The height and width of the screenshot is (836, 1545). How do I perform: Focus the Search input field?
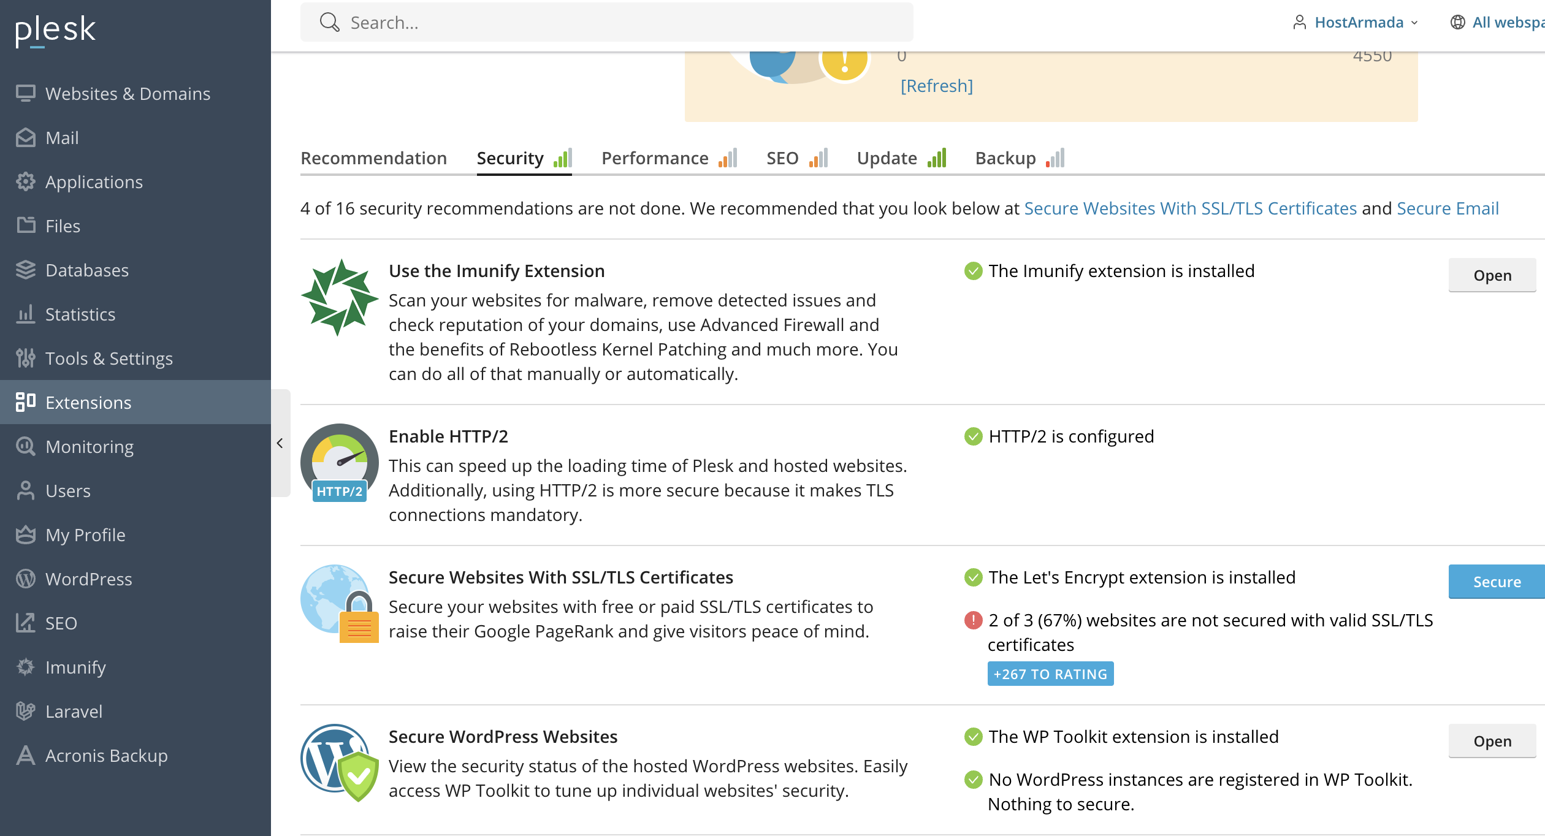coord(607,23)
